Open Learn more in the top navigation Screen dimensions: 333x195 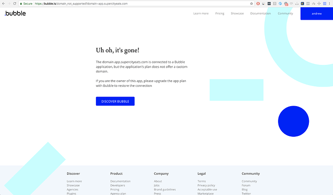coord(201,13)
